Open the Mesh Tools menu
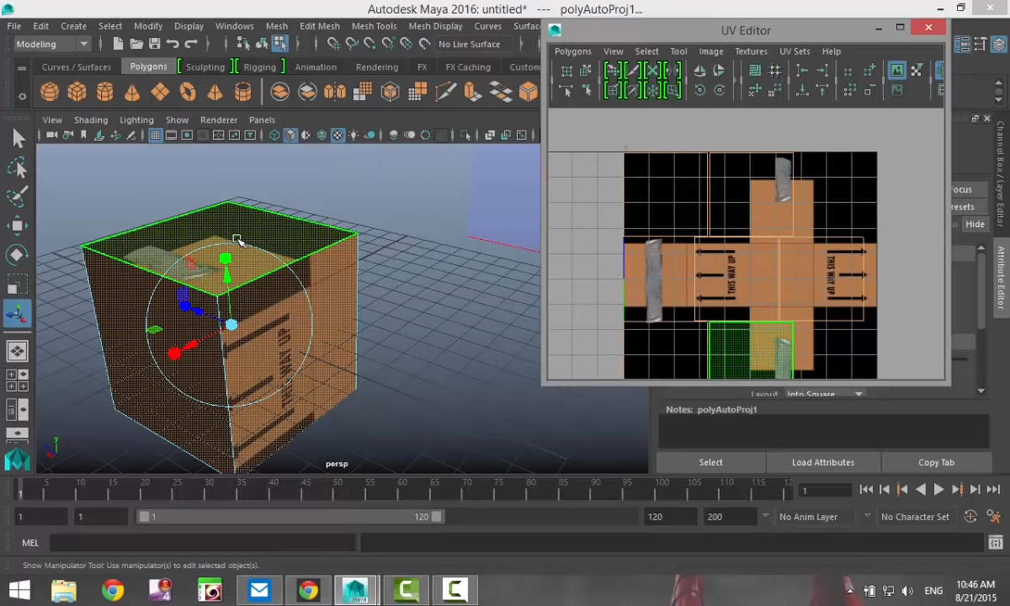The image size is (1010, 606). coord(374,26)
